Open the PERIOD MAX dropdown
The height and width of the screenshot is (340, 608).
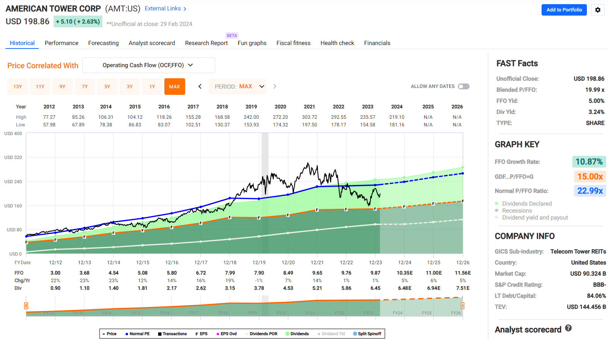(x=237, y=86)
